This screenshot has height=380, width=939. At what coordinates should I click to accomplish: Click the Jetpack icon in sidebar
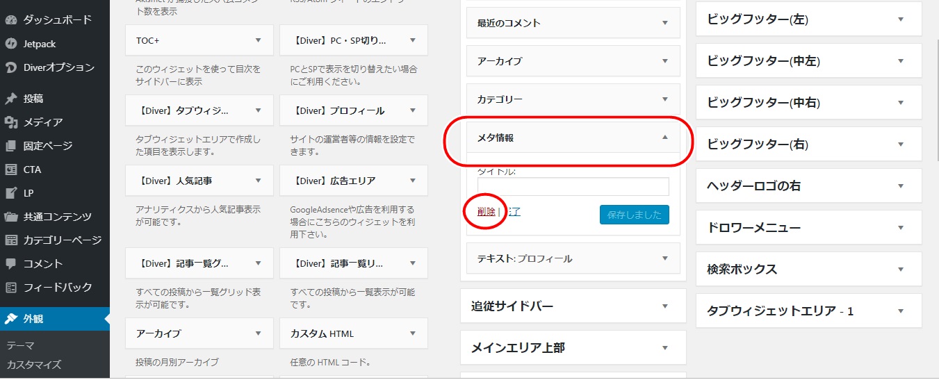pyautogui.click(x=11, y=44)
